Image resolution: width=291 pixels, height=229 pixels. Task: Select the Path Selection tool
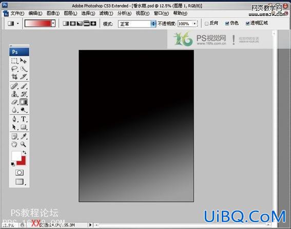pyautogui.click(x=14, y=127)
